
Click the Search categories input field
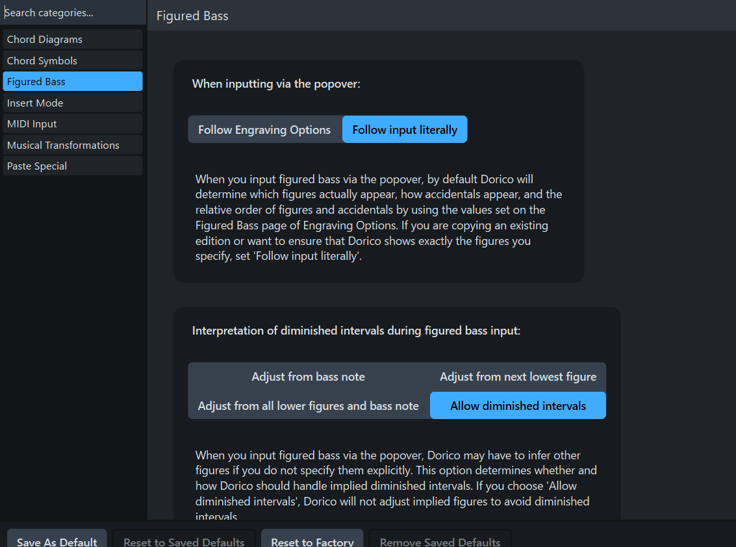pos(73,12)
